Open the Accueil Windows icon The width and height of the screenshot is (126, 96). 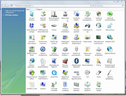(x=32, y=16)
